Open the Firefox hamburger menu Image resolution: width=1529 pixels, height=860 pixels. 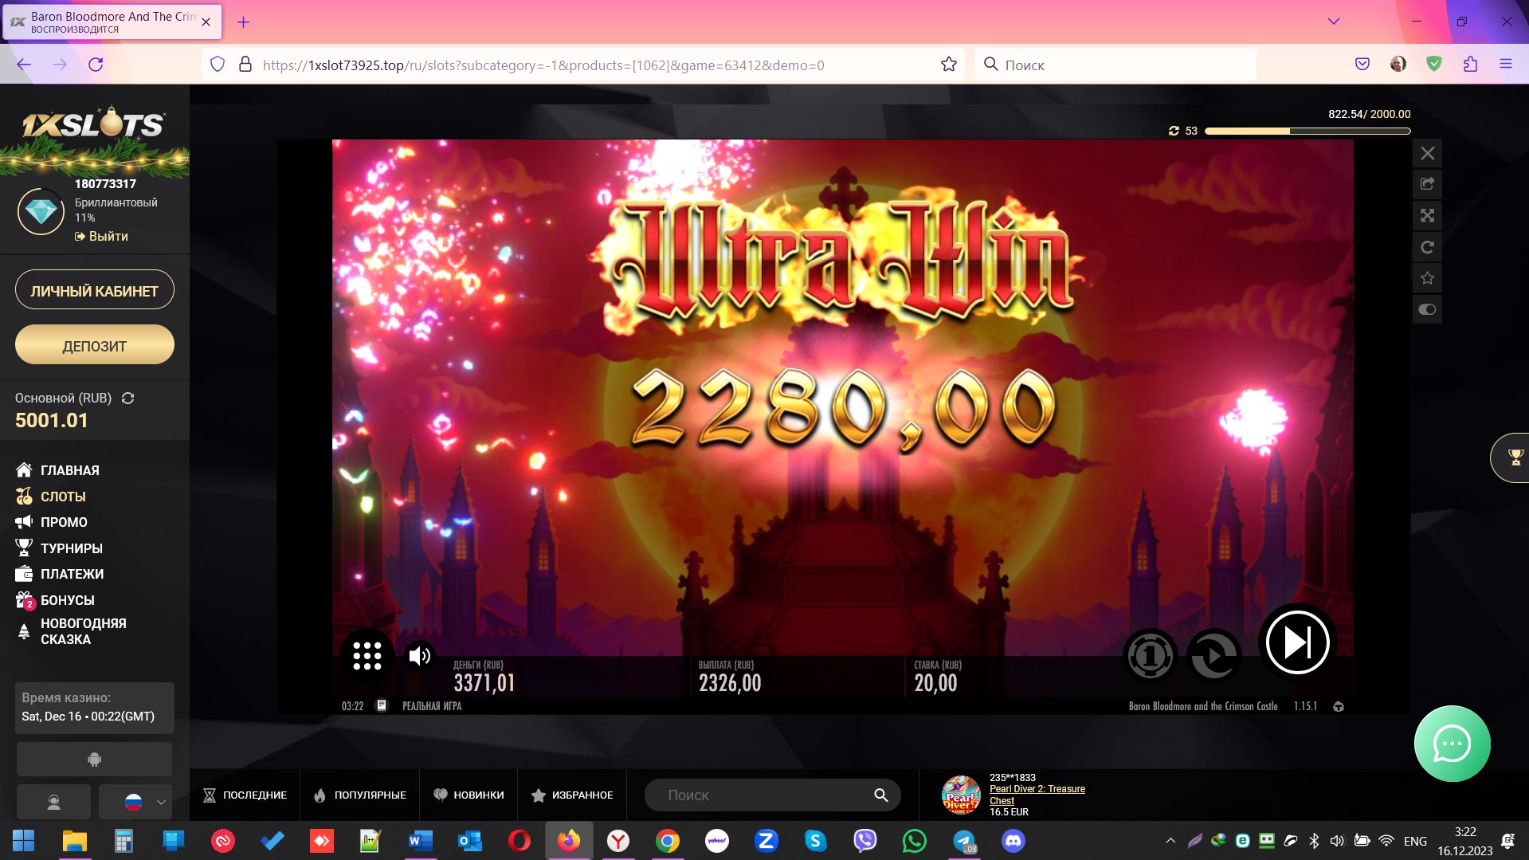tap(1505, 65)
